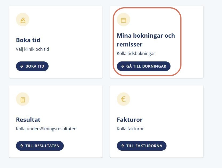
Task: Select the Mina bokningar och remisser heading
Action: [146, 40]
